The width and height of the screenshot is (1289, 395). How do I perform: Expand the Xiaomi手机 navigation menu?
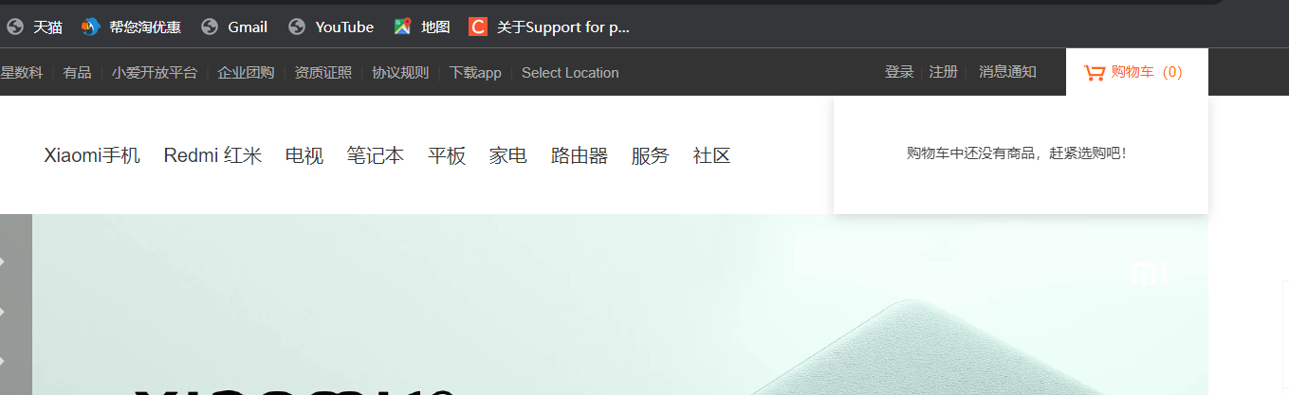click(x=92, y=155)
